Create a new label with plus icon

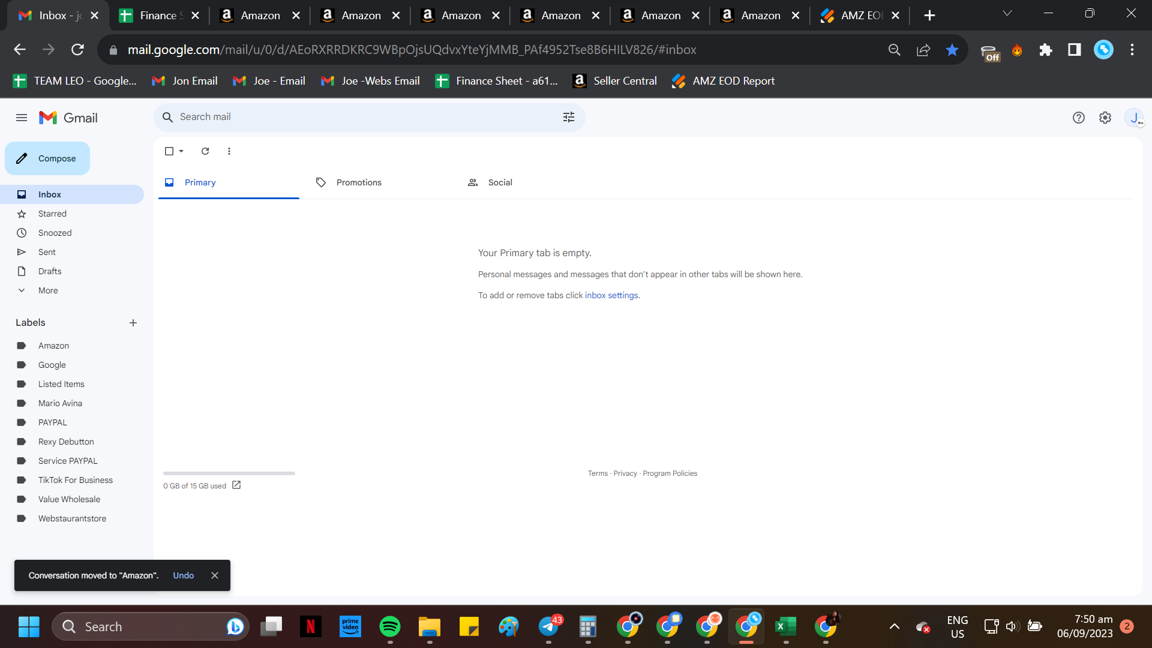pos(133,323)
